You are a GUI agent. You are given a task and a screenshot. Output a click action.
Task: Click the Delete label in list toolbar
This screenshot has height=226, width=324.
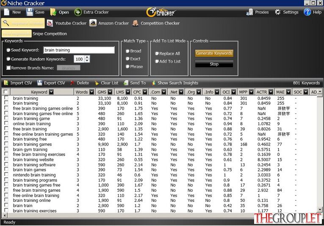click(83, 83)
